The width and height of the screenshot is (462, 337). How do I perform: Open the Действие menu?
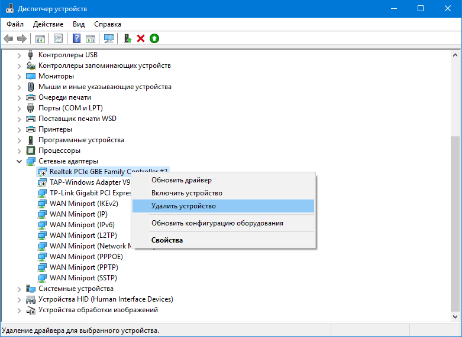[x=48, y=24]
